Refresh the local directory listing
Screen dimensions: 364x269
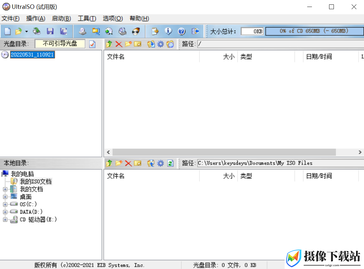170,163
